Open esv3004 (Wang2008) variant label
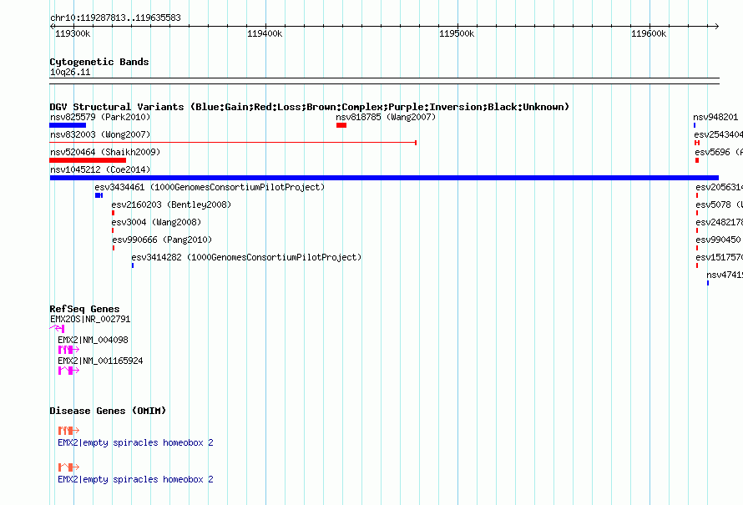The height and width of the screenshot is (505, 743). 156,222
